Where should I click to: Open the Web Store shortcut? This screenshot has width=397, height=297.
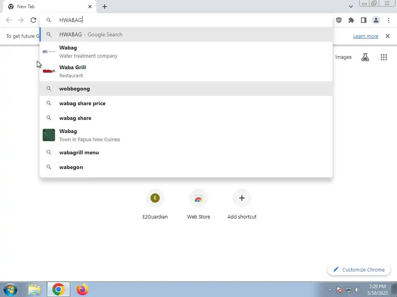pyautogui.click(x=198, y=204)
